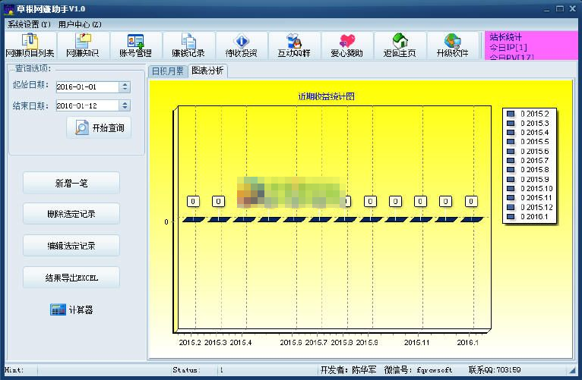Image resolution: width=582 pixels, height=380 pixels.
Task: Click the 互动QQ群 penguin icon
Action: (x=293, y=46)
